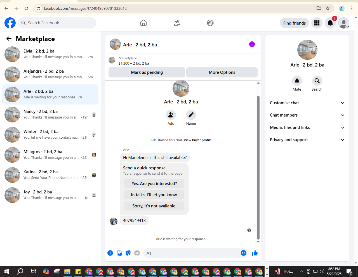358x277 pixels.
Task: Open the Alejandra conversation
Action: pyautogui.click(x=50, y=74)
